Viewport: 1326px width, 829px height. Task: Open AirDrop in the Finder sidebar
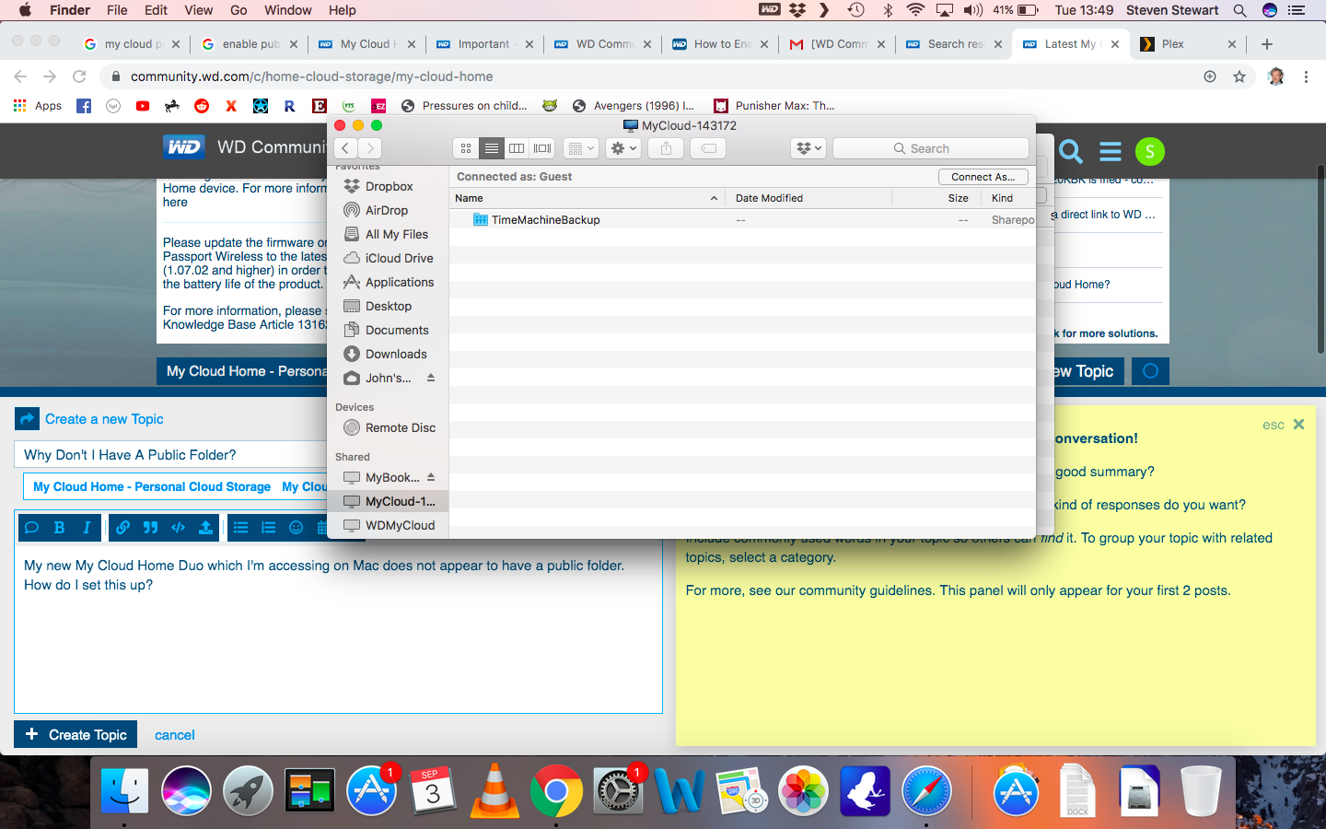click(x=389, y=210)
